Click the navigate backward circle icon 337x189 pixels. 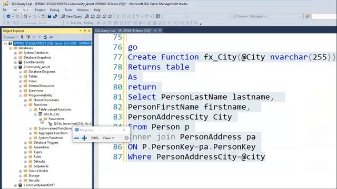point(8,16)
